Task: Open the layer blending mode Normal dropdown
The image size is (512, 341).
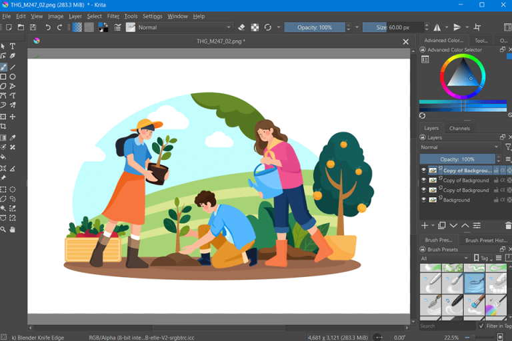Action: (x=460, y=147)
